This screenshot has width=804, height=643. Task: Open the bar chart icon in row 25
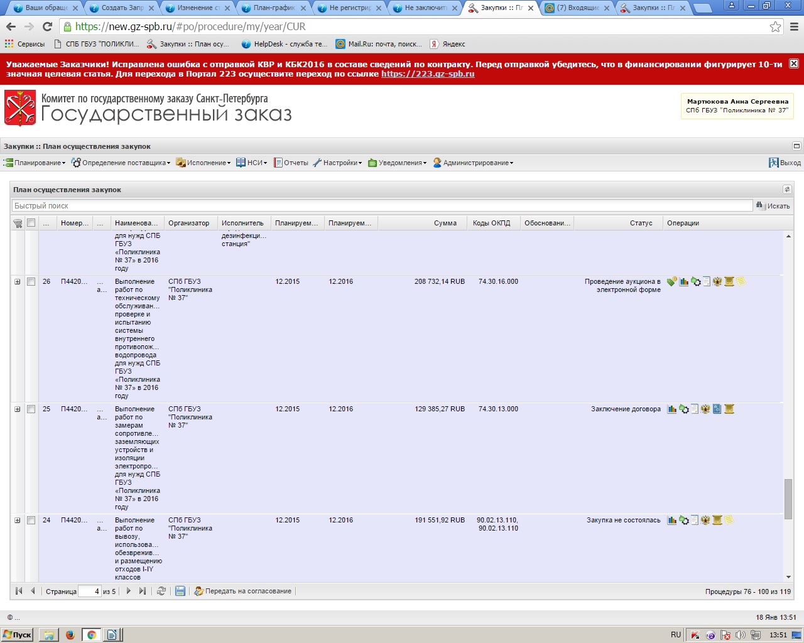[x=672, y=409]
